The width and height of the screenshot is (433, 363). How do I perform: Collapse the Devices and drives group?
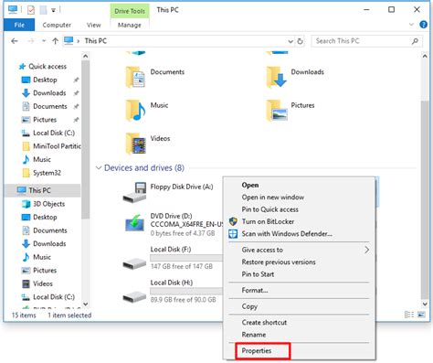pos(99,168)
